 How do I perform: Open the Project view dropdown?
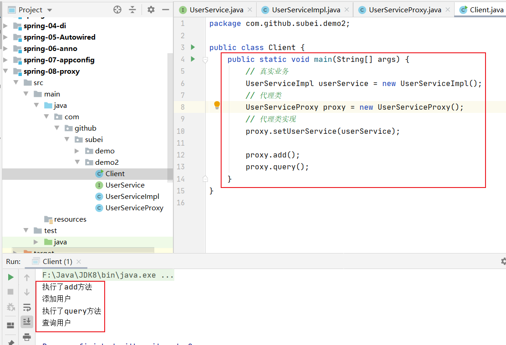(x=50, y=10)
